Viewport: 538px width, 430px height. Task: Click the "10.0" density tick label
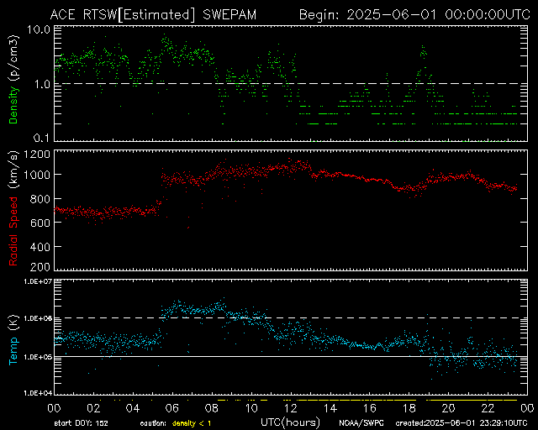pos(39,29)
